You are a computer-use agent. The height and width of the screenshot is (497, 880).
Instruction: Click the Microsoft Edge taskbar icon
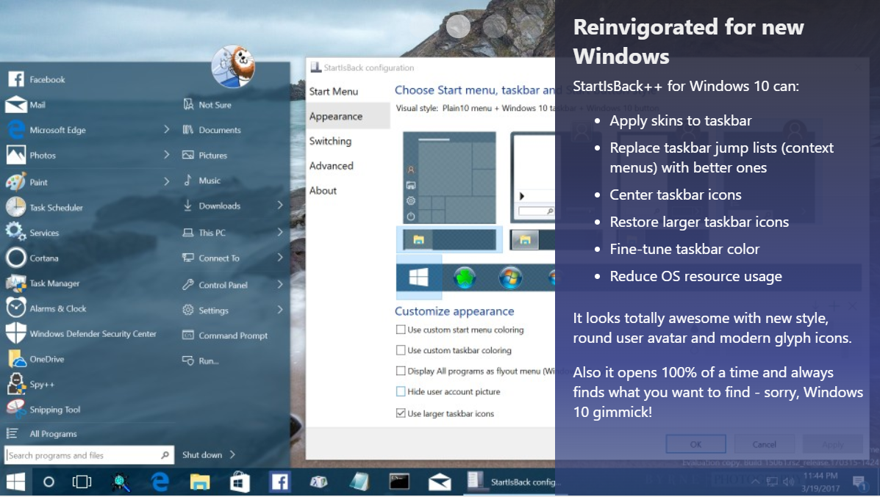[x=160, y=482]
